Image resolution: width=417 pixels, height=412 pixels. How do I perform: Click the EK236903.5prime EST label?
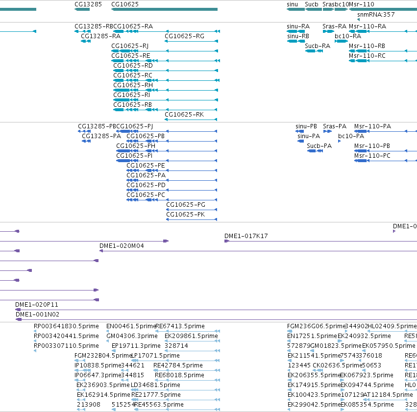coord(103,385)
